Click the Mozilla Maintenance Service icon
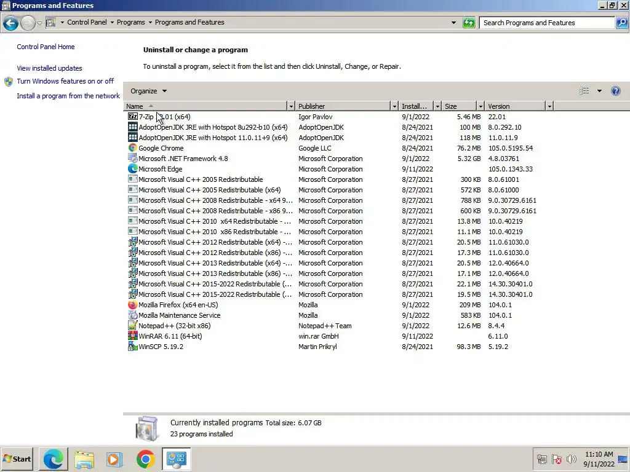630x472 pixels. [133, 315]
